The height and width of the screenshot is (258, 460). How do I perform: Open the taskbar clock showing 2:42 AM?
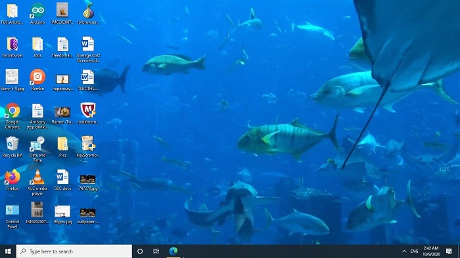coord(431,251)
